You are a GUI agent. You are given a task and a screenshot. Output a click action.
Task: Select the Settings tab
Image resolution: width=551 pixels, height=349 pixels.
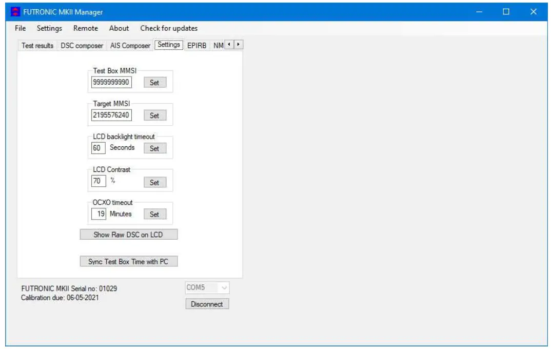(169, 45)
